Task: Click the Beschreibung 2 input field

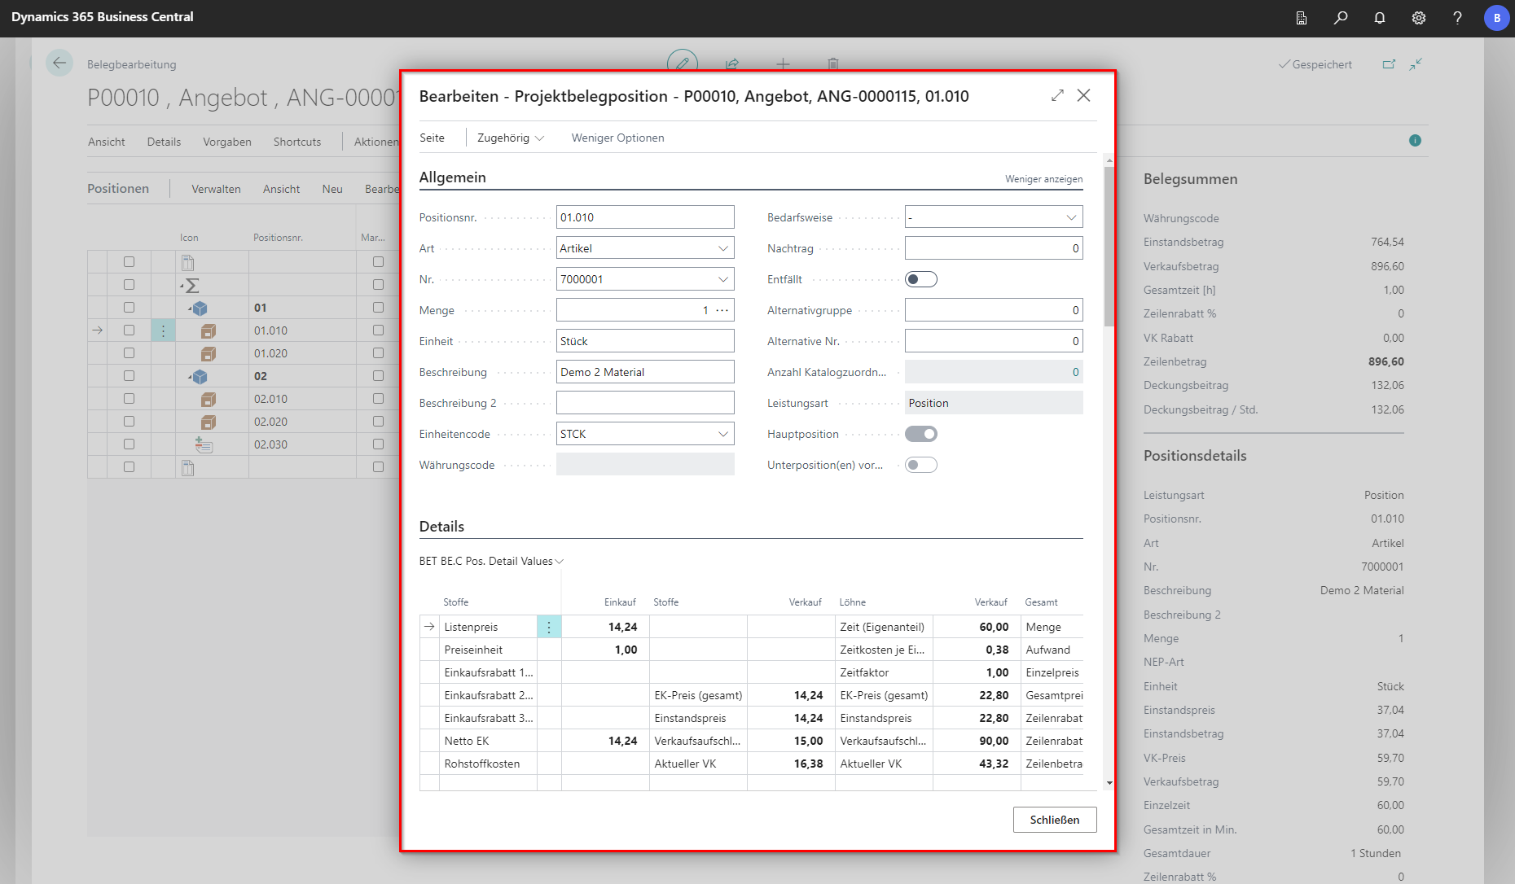Action: pos(644,403)
